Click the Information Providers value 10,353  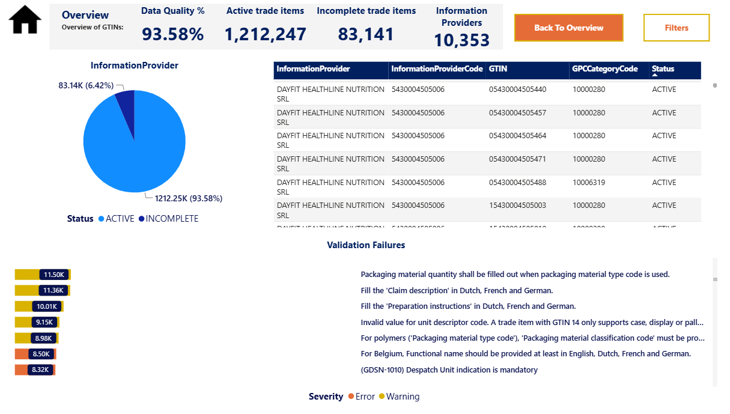click(461, 40)
